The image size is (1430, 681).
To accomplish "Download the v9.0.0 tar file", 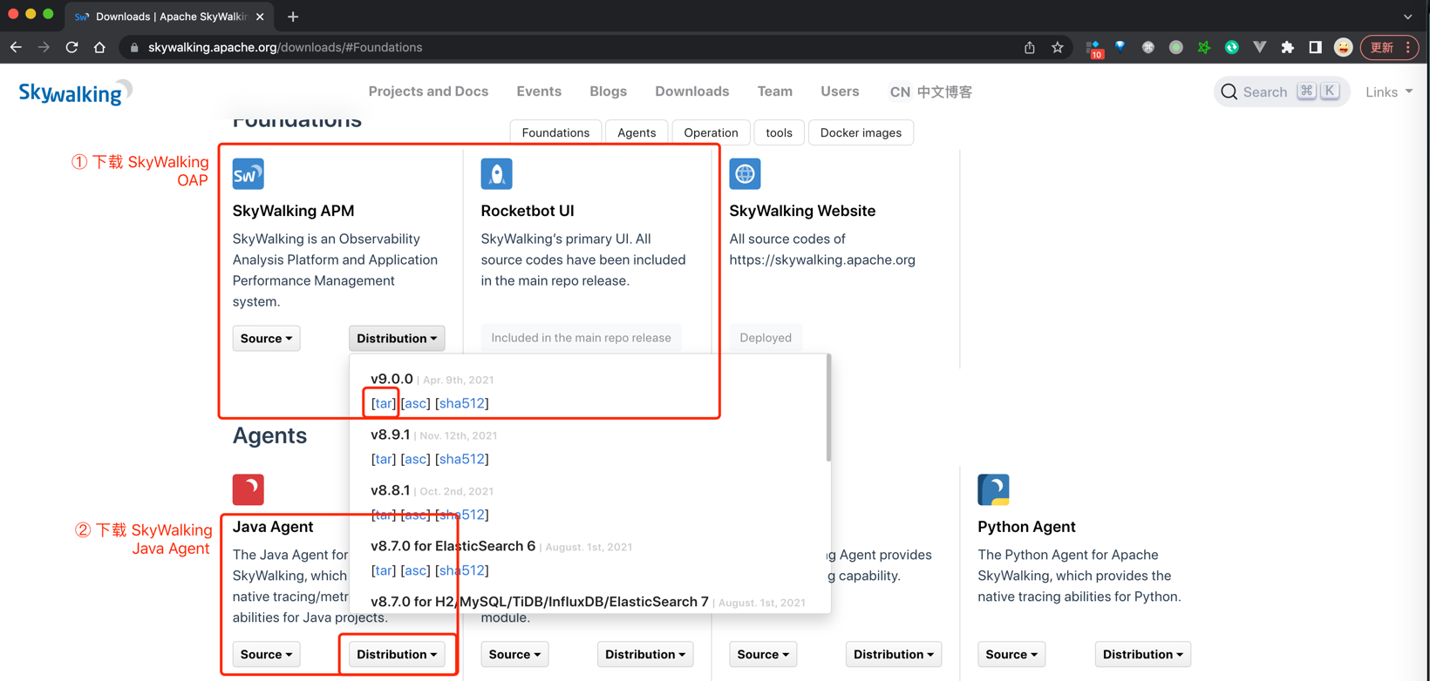I will tap(384, 403).
